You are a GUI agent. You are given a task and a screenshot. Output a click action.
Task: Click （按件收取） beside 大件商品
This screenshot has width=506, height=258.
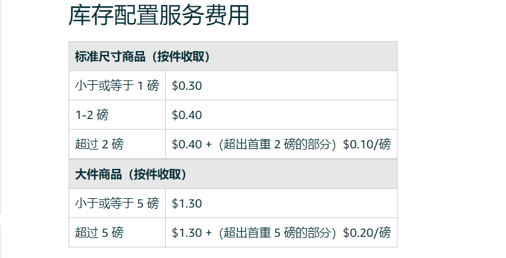coord(156,174)
